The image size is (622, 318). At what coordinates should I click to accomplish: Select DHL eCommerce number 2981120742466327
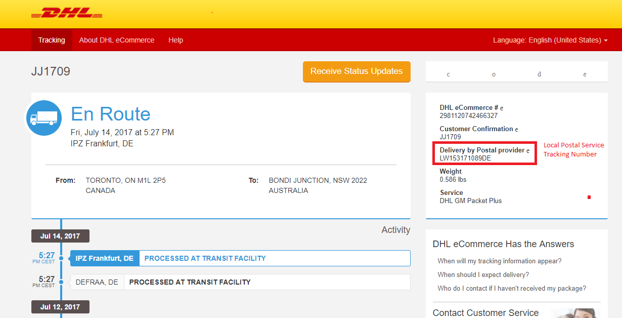468,115
